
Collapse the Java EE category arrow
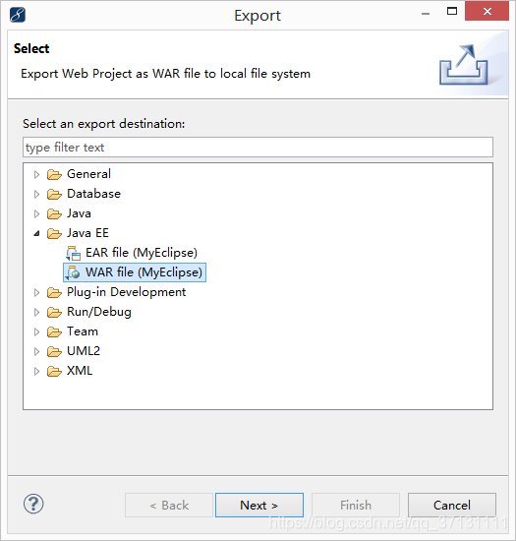pyautogui.click(x=36, y=233)
